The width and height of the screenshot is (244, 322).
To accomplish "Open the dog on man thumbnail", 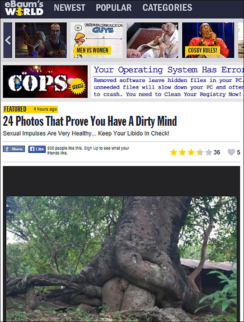I will tap(152, 40).
